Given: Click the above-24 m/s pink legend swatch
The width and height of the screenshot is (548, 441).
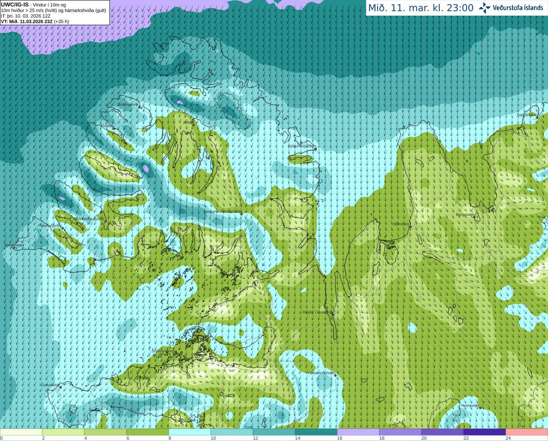Looking at the screenshot, I should 527,432.
